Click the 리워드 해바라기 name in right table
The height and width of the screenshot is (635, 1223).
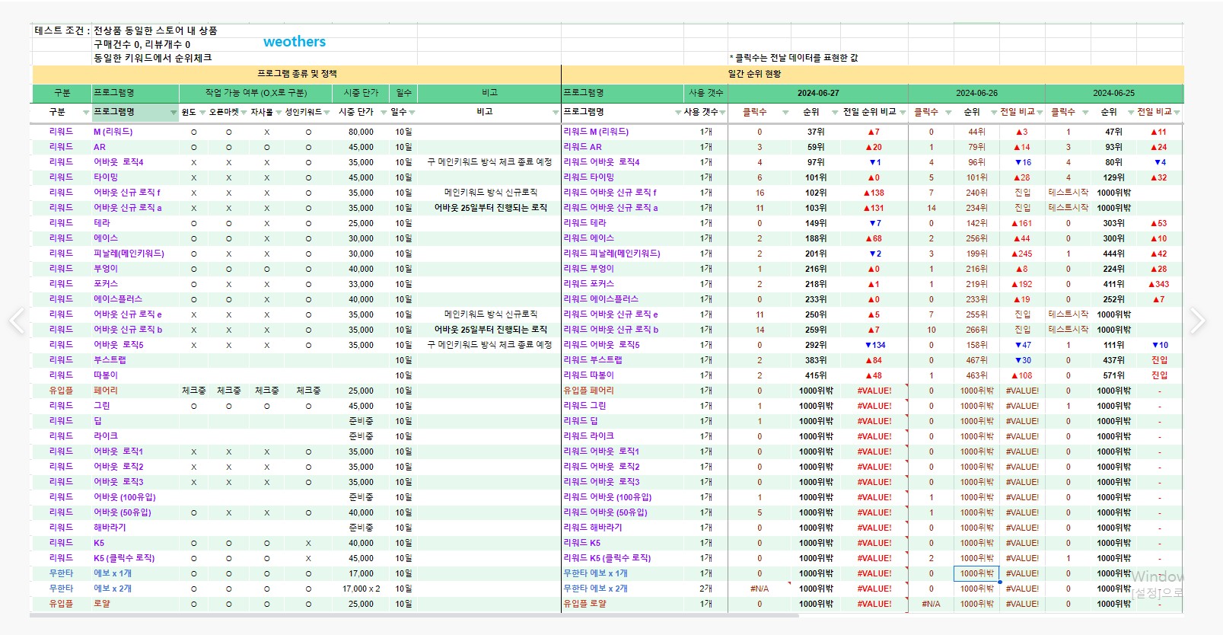tap(593, 528)
